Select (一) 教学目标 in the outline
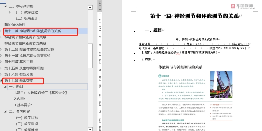The image size is (262, 131). coord(27,118)
